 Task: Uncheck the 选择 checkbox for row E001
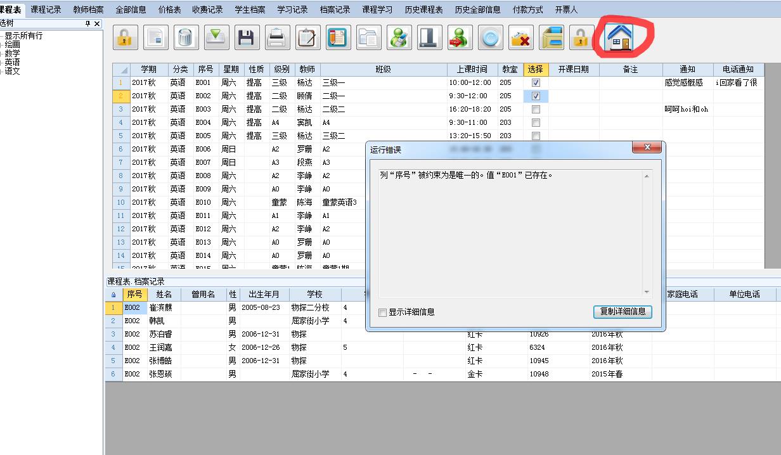536,83
